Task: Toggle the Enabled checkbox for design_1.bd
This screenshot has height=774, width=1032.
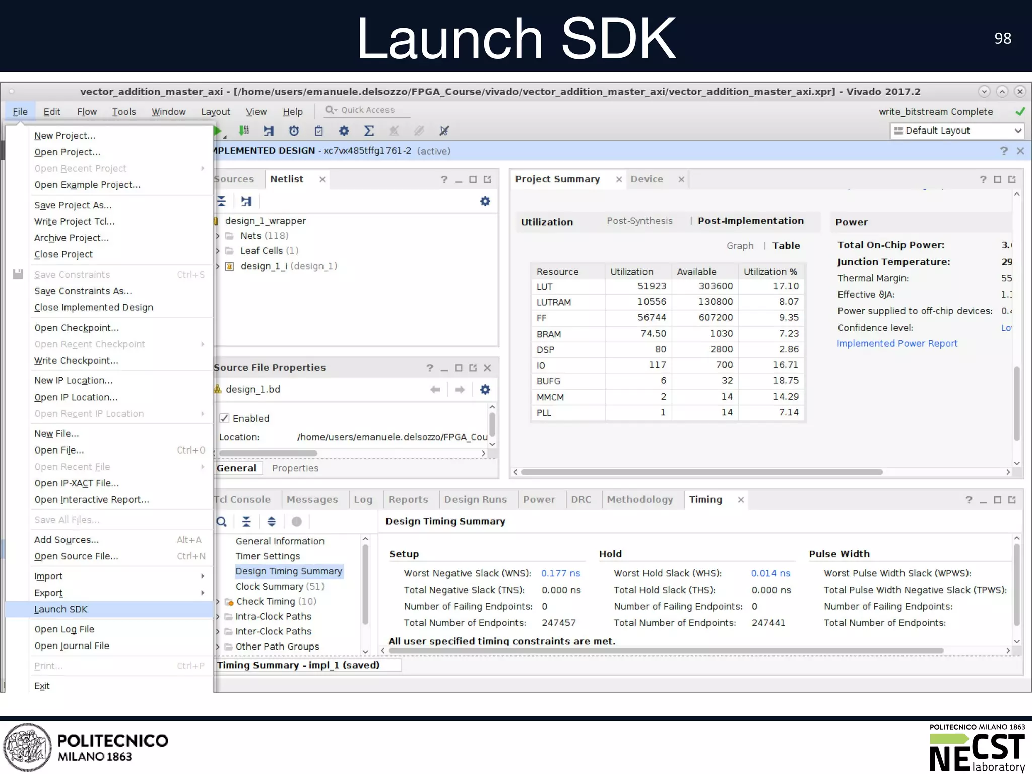Action: pyautogui.click(x=225, y=418)
